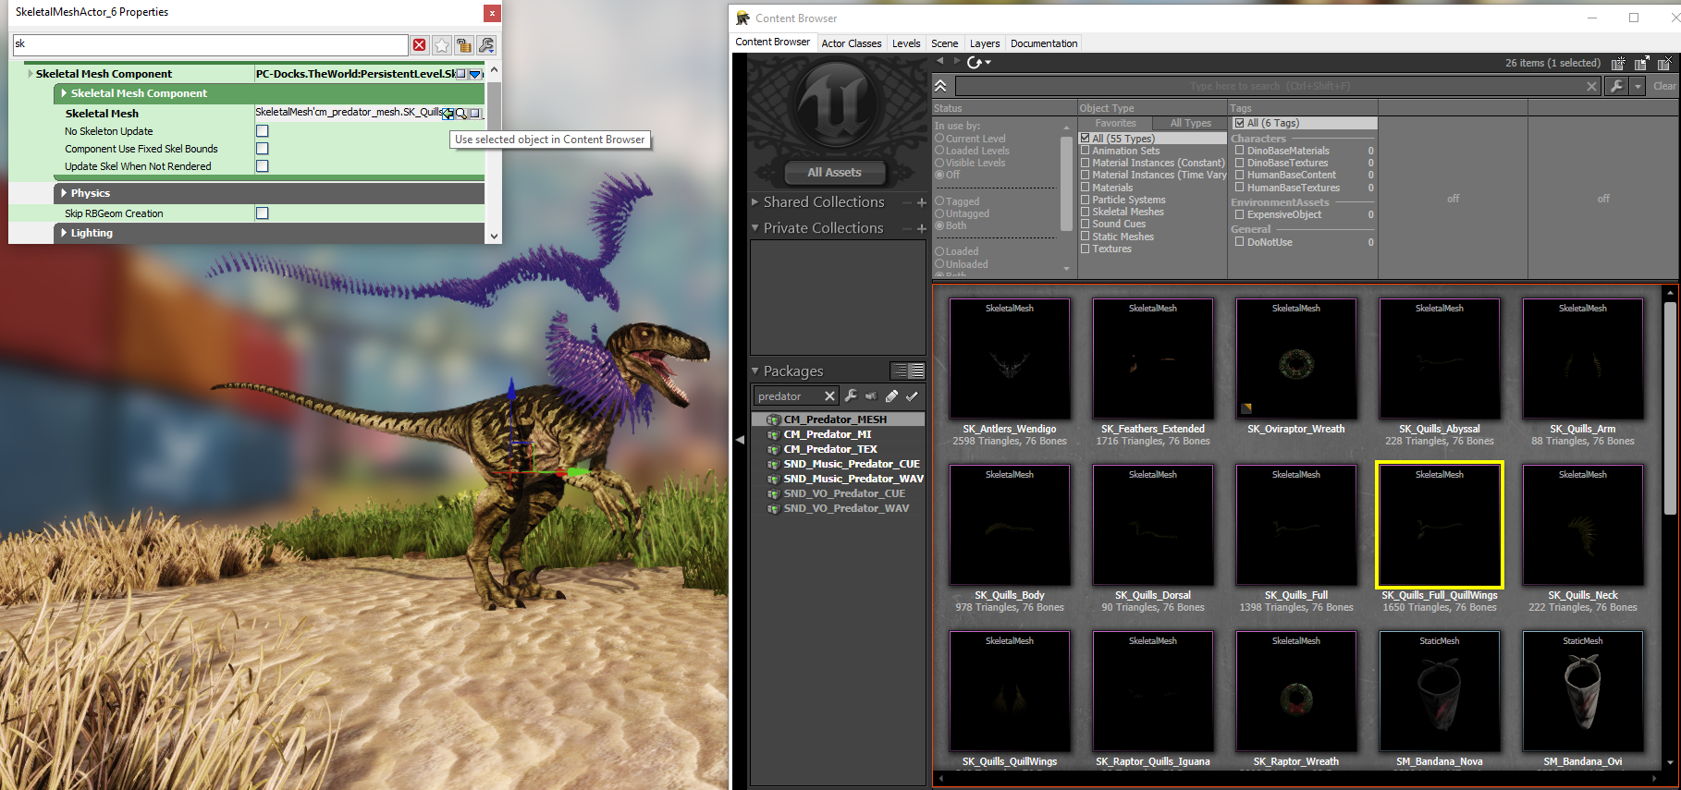Click the checkmark icon in Packages toolbar
1681x790 pixels.
pos(912,396)
